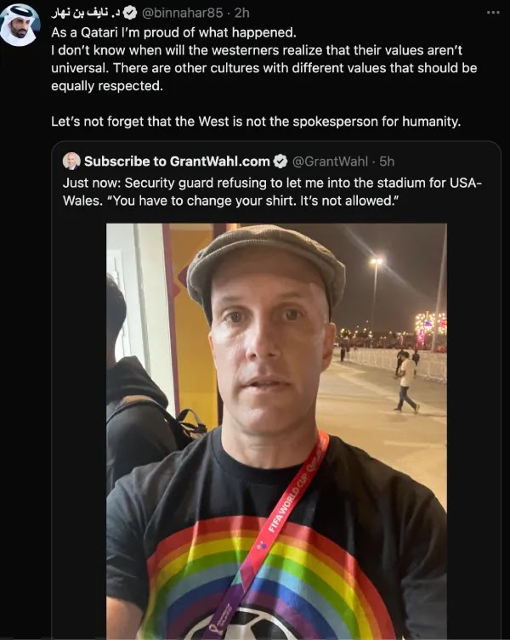Click Grant Wahl's small avatar in quoted tweet
The image size is (510, 640).
click(x=71, y=161)
